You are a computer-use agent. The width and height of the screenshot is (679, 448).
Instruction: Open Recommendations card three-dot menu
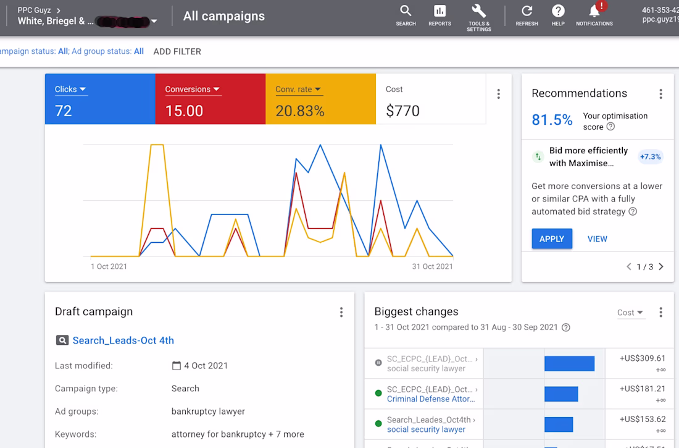point(660,94)
